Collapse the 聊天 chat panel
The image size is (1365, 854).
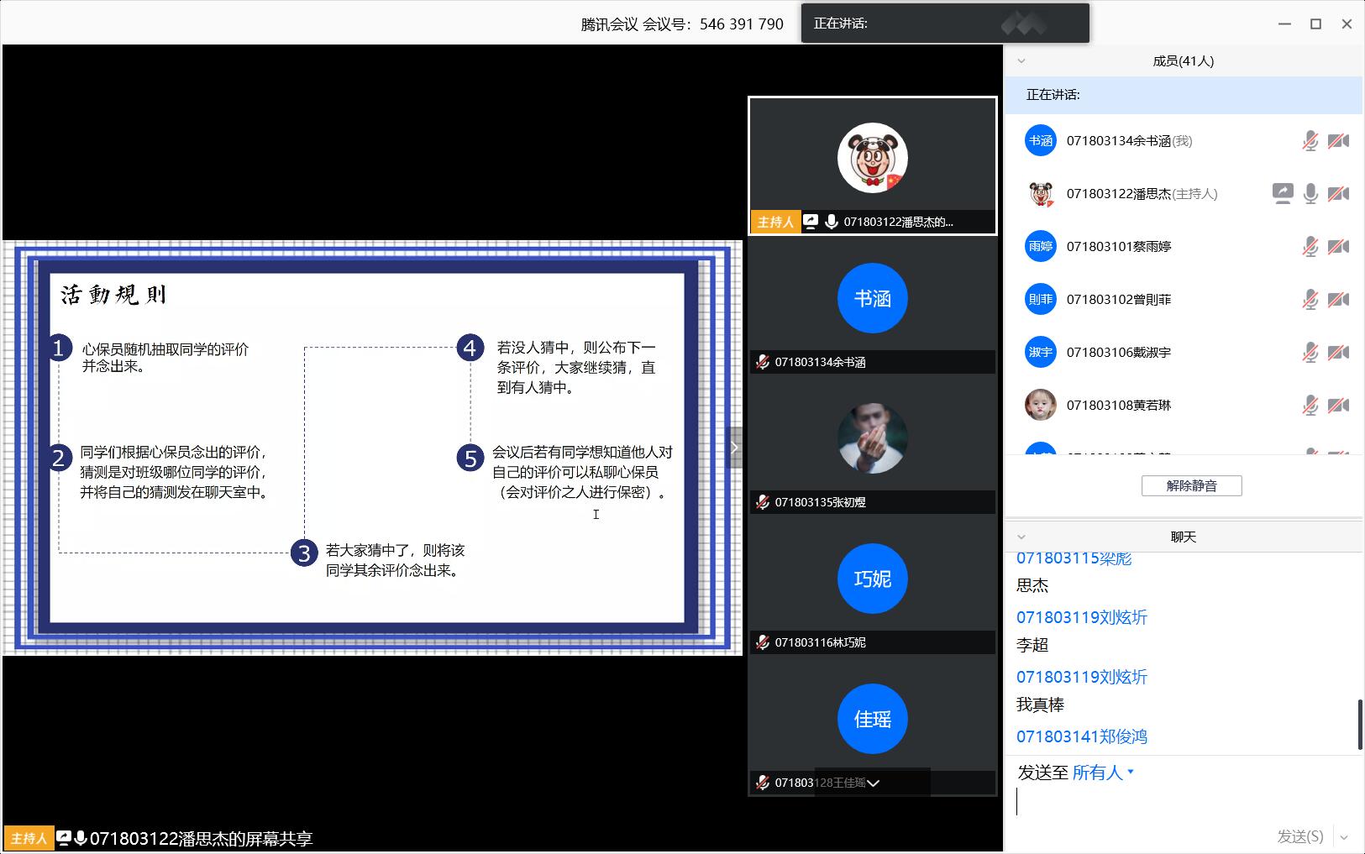coord(1021,537)
